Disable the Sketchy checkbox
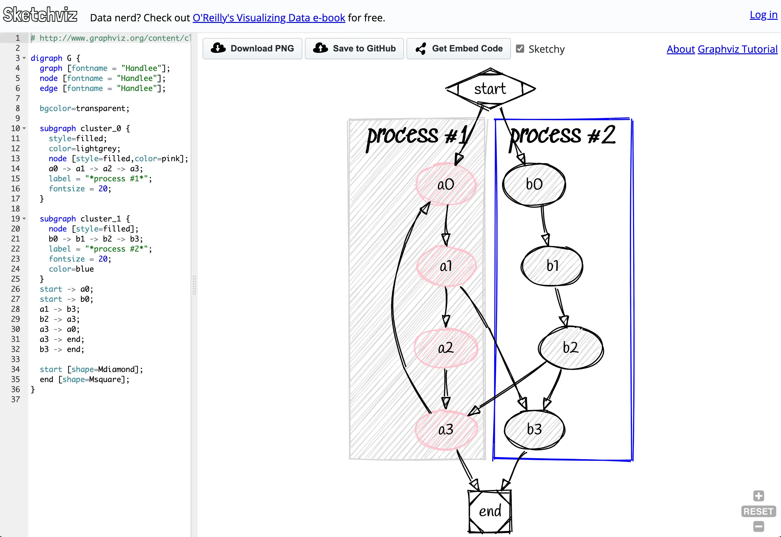Screen dimensions: 781x537 pos(520,49)
